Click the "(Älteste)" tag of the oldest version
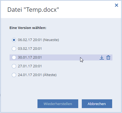This screenshot has height=113, width=122. [50, 75]
